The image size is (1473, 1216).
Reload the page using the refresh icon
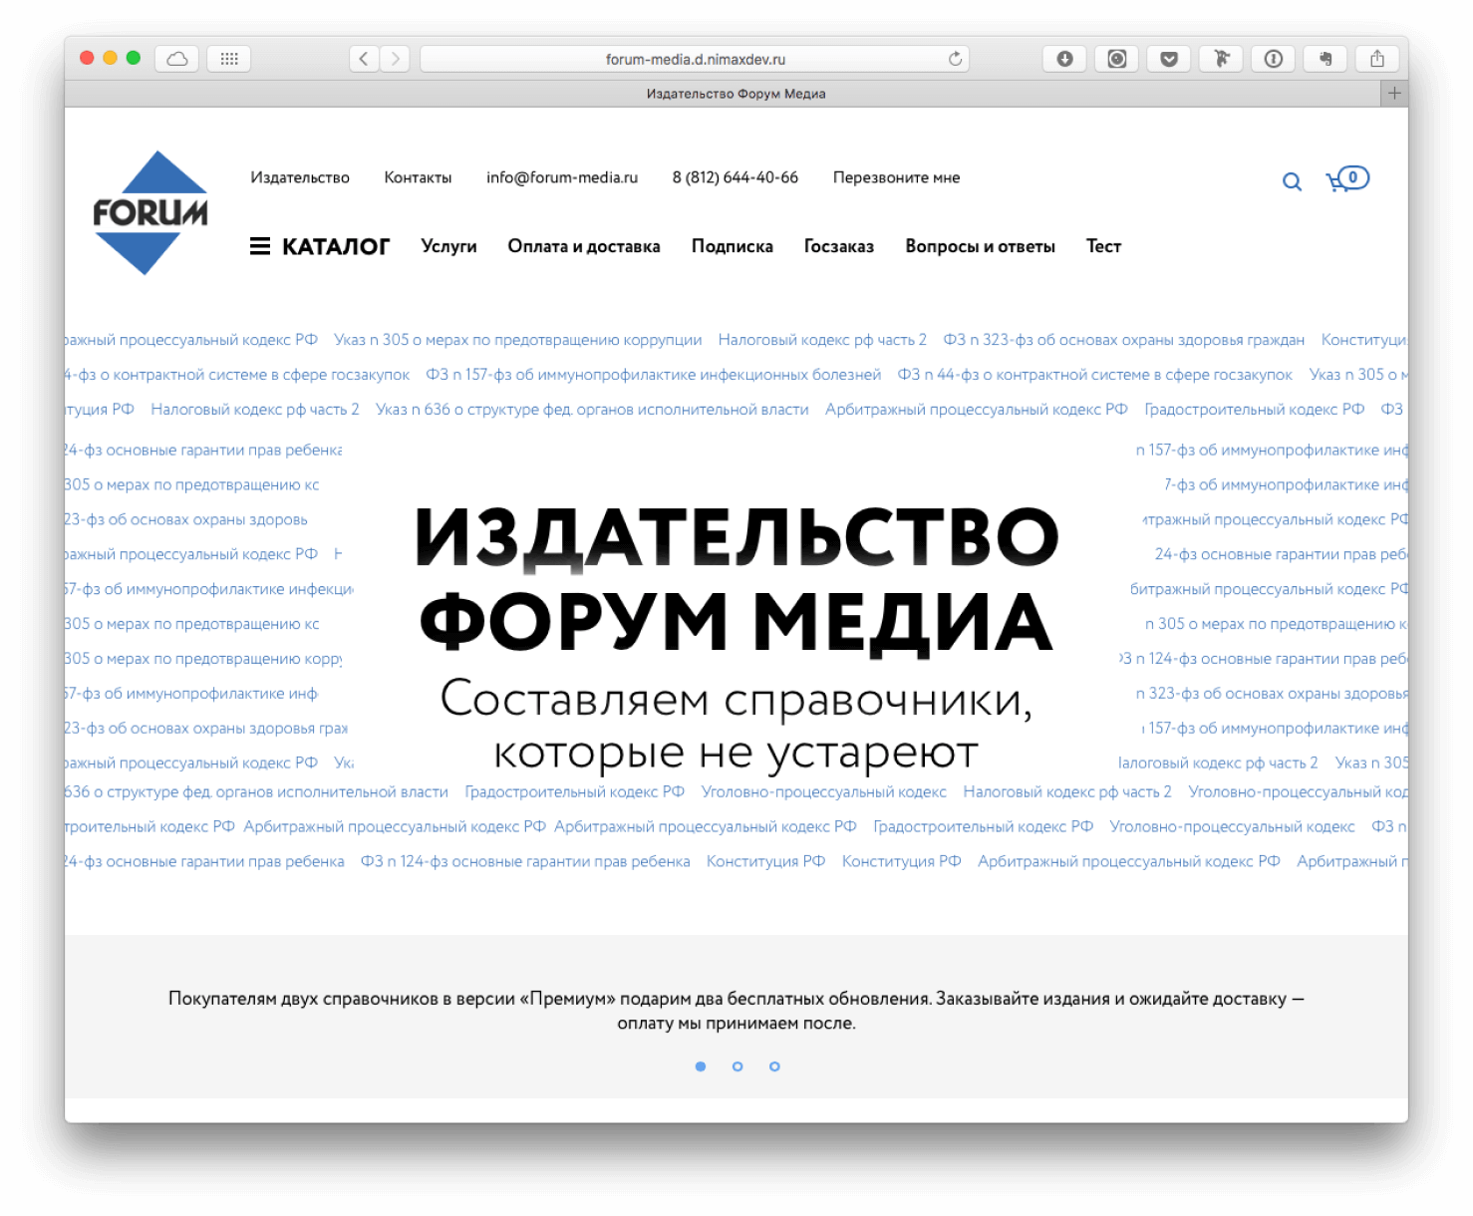955,59
